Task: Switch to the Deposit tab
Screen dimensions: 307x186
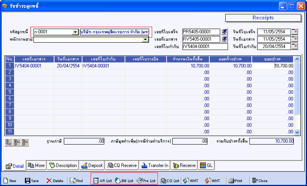Action: [92, 165]
